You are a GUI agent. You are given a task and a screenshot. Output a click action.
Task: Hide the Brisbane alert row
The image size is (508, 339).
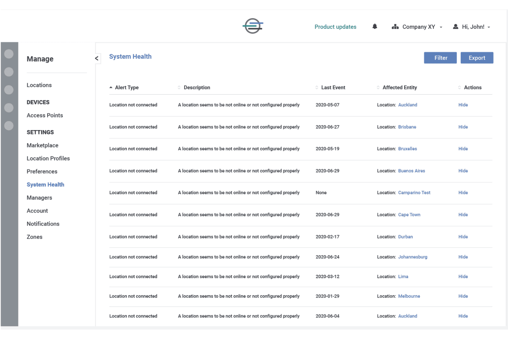tap(463, 127)
